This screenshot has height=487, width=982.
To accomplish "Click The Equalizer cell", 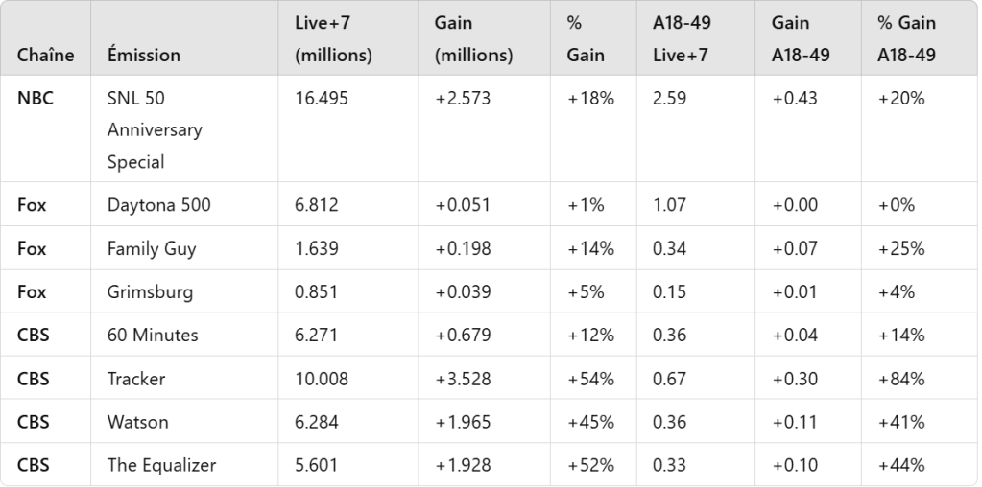I will [x=161, y=466].
